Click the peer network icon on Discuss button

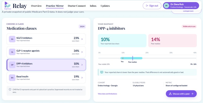click(170, 94)
